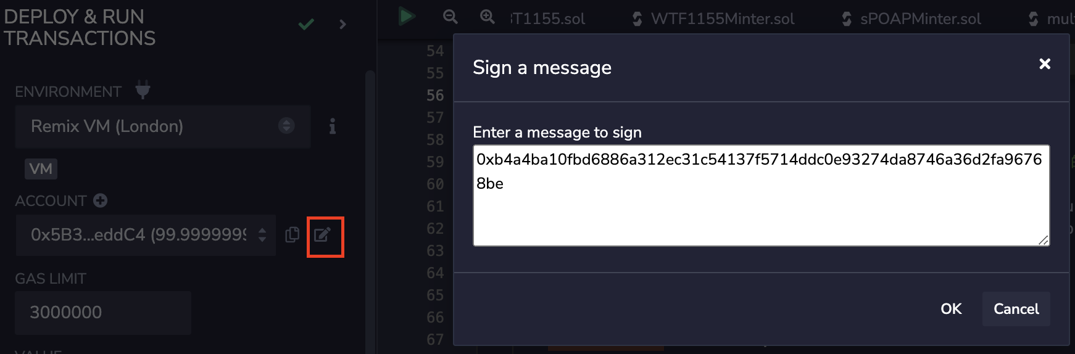Confirm signing with OK button

tap(951, 309)
